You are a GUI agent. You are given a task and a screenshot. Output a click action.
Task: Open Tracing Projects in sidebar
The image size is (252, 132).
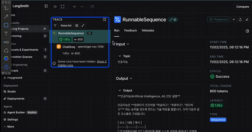pyautogui.click(x=25, y=29)
